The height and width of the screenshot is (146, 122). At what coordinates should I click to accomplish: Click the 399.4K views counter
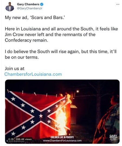pyautogui.click(x=24, y=139)
